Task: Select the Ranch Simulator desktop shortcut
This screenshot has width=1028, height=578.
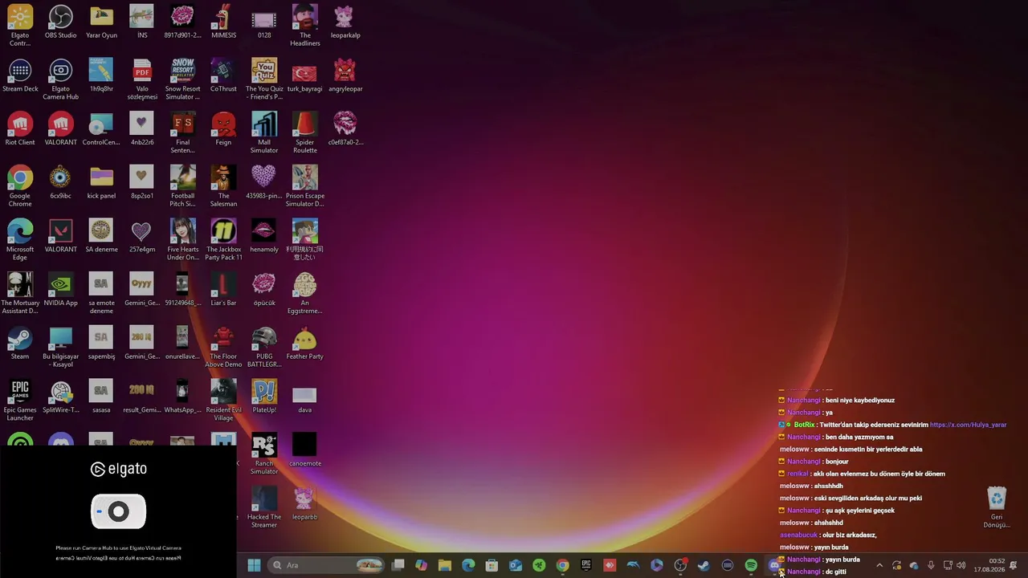Action: click(x=264, y=454)
